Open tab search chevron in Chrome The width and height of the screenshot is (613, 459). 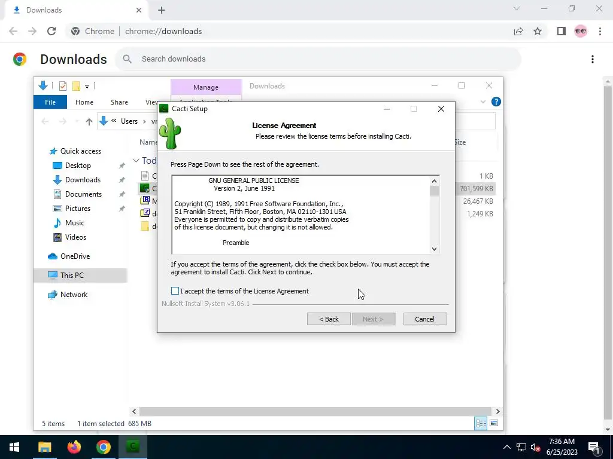coord(517,8)
